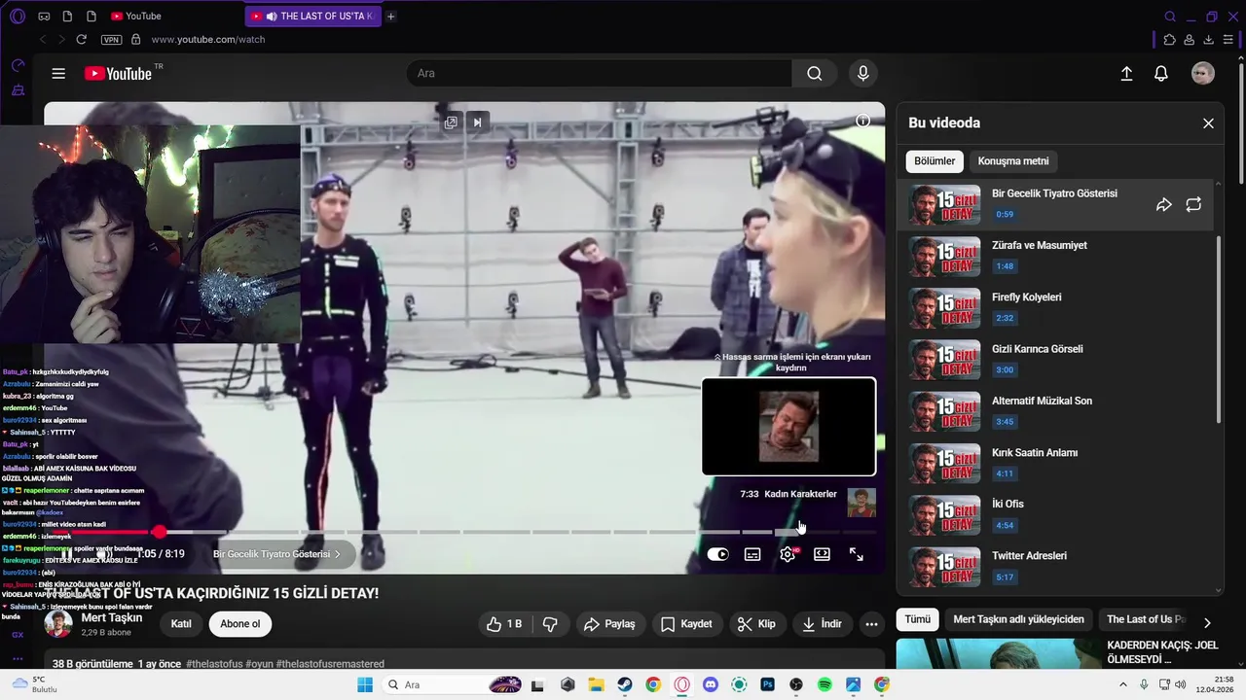Expand the Bir Gecelik Tiyatro Gösterisi chapter label
This screenshot has width=1246, height=700.
[x=277, y=554]
